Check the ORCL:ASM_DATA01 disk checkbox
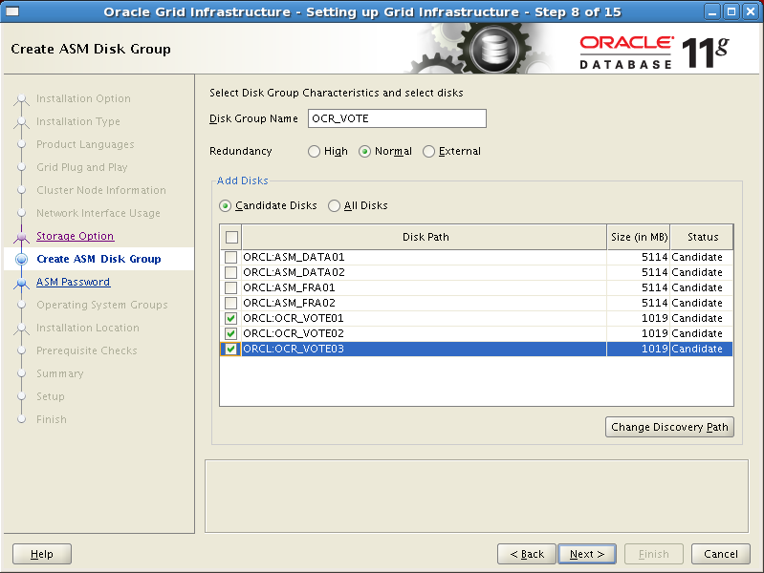Image resolution: width=764 pixels, height=573 pixels. point(231,257)
